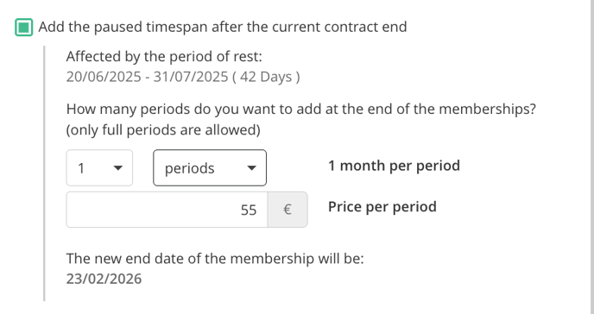Screen dimensions: 594x314
Task: Click the '(only full periods are allowed)' note
Action: tap(163, 130)
